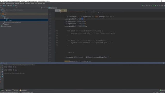Click line 14 integerList.add code line
Viewport: 165px width, 93px height.
pyautogui.click(x=75, y=19)
